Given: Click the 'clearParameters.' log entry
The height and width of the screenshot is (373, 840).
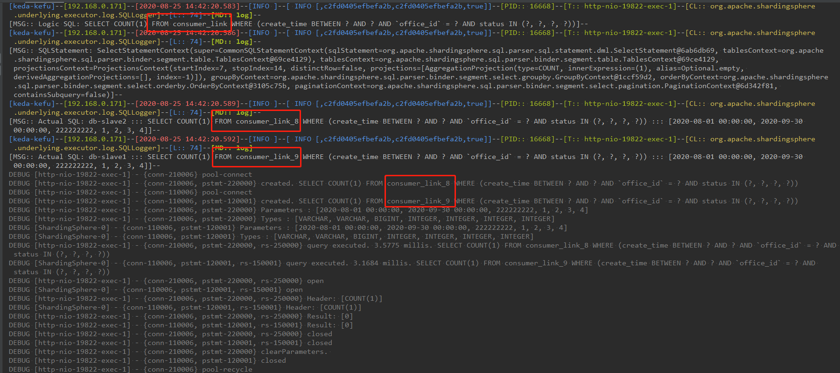Looking at the screenshot, I should [x=294, y=352].
